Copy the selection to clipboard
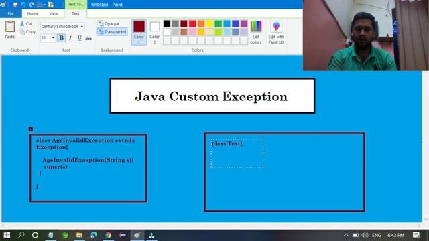 (x=27, y=32)
